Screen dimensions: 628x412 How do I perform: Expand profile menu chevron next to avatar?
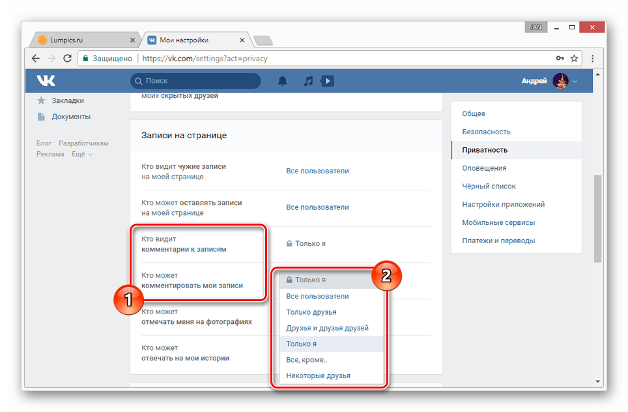point(575,81)
